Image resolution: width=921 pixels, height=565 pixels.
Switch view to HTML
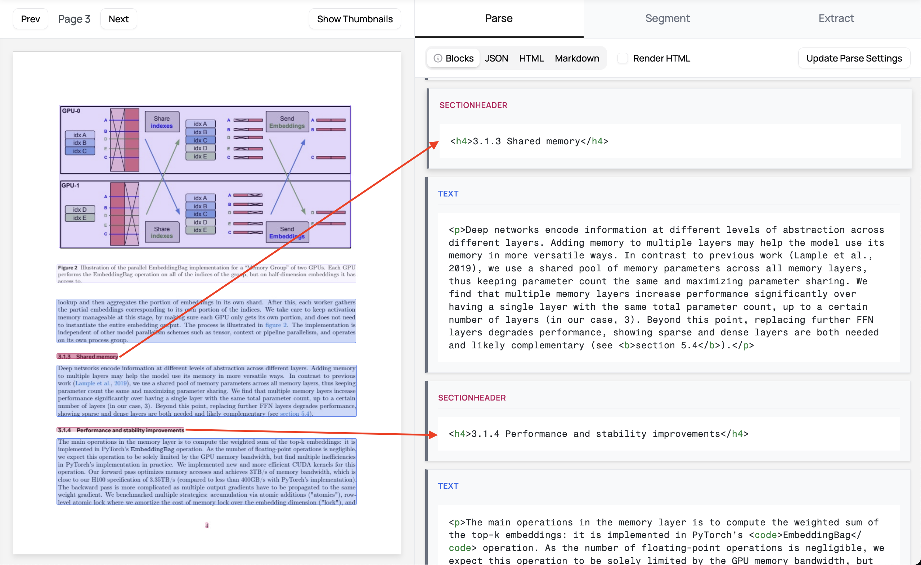pyautogui.click(x=531, y=58)
